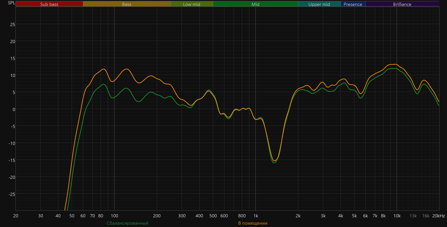
Task: Click the 0 value on SPL axis
Action: tap(14, 109)
